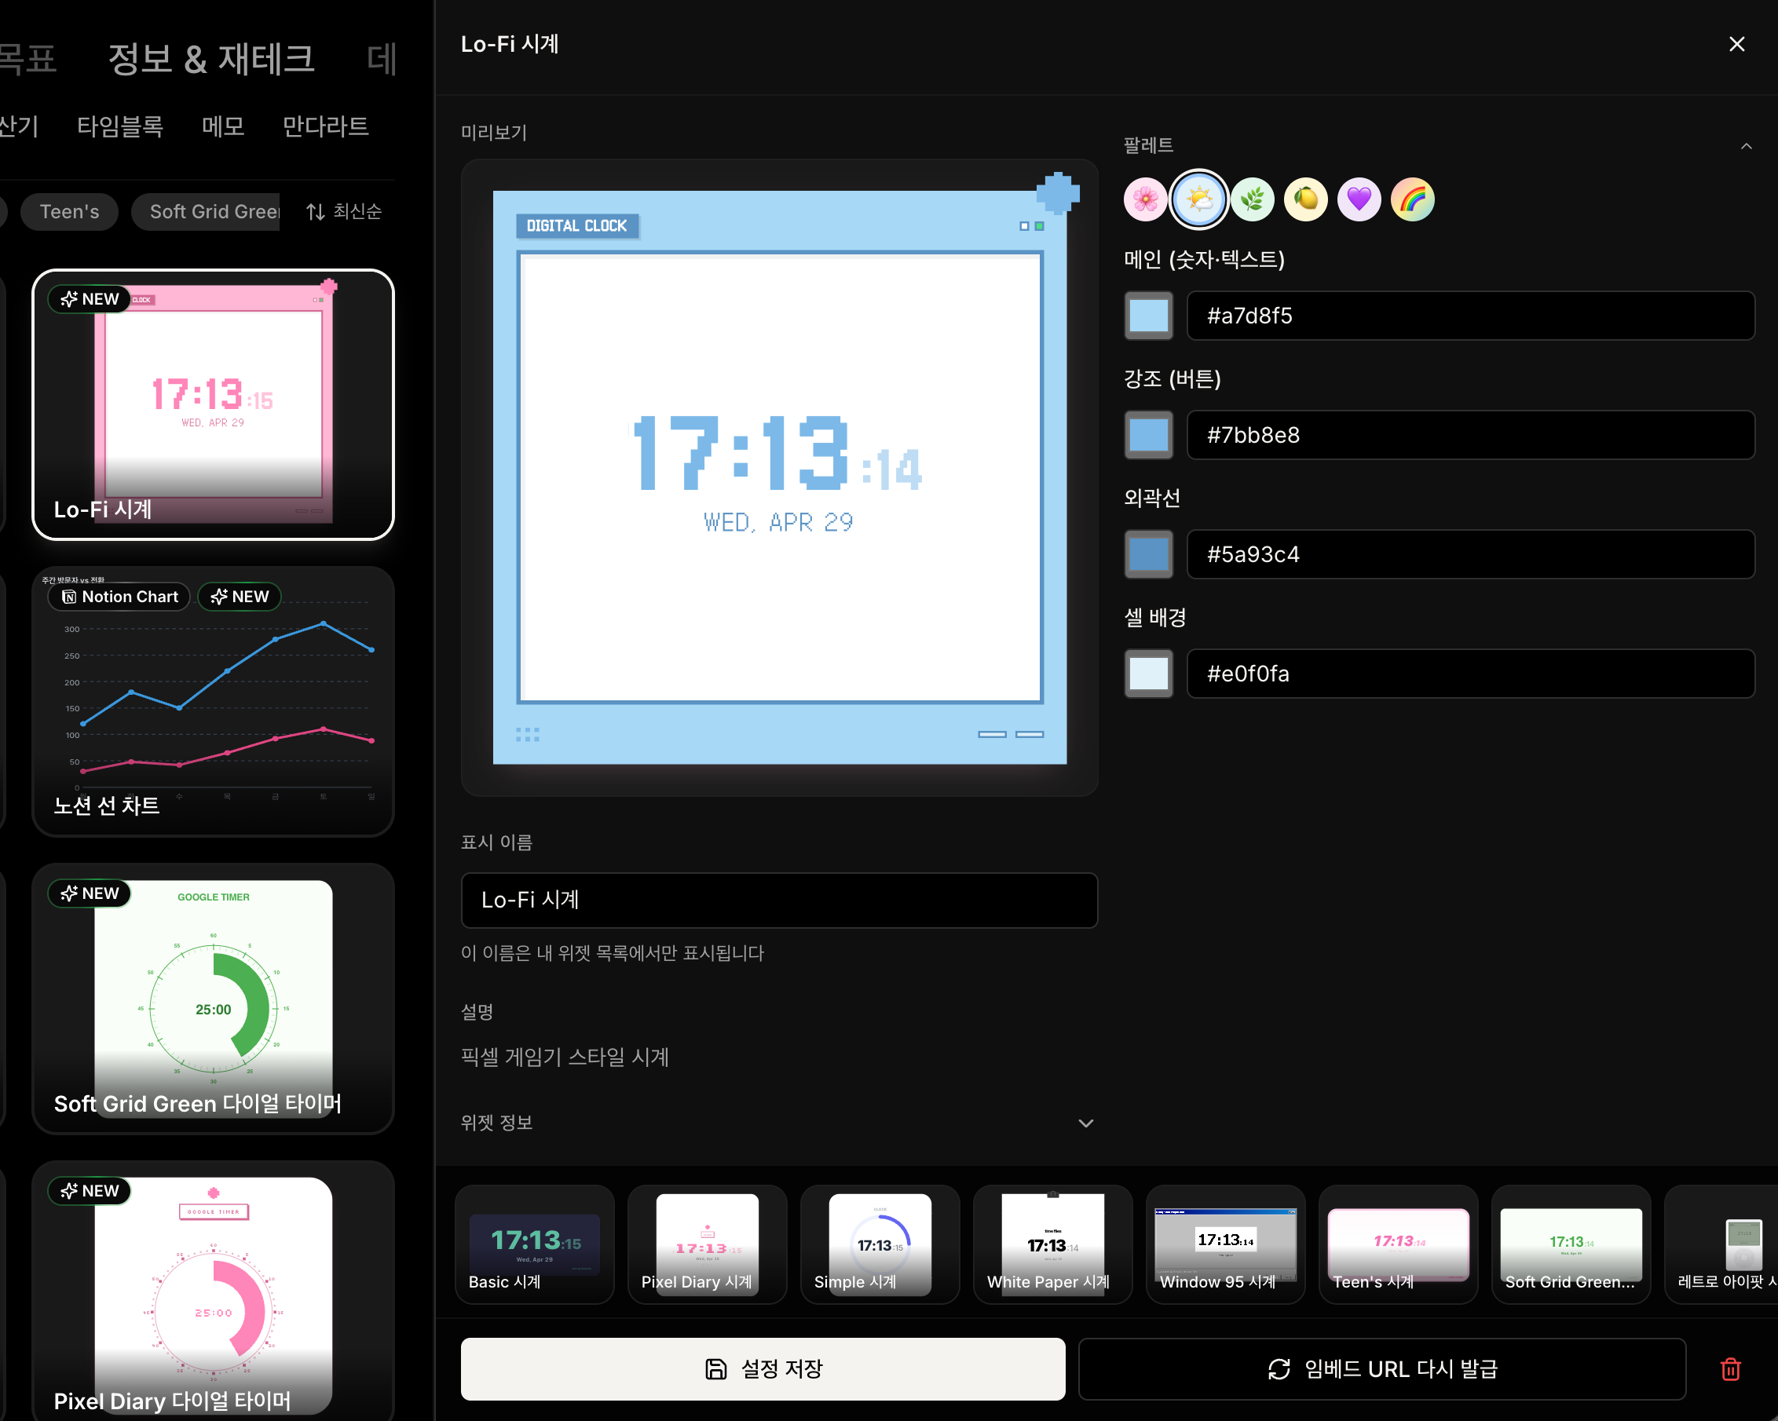Image resolution: width=1778 pixels, height=1421 pixels.
Task: Select the cherry blossom pink palette
Action: coord(1146,199)
